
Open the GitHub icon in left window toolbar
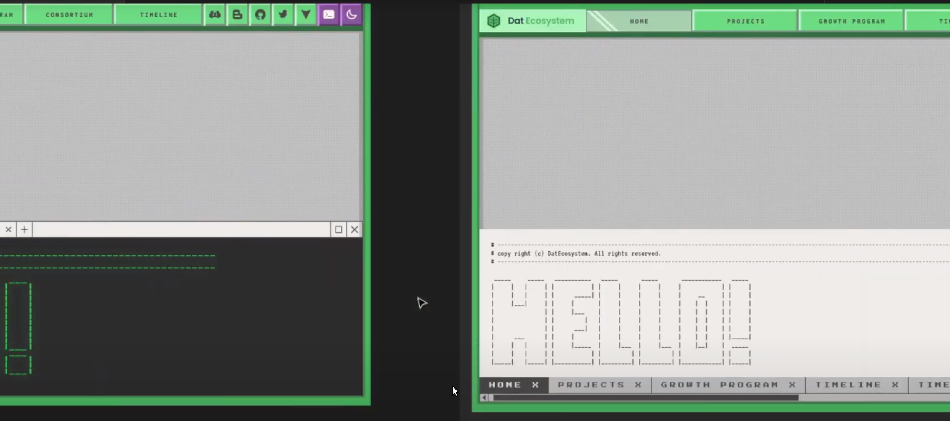tap(260, 15)
